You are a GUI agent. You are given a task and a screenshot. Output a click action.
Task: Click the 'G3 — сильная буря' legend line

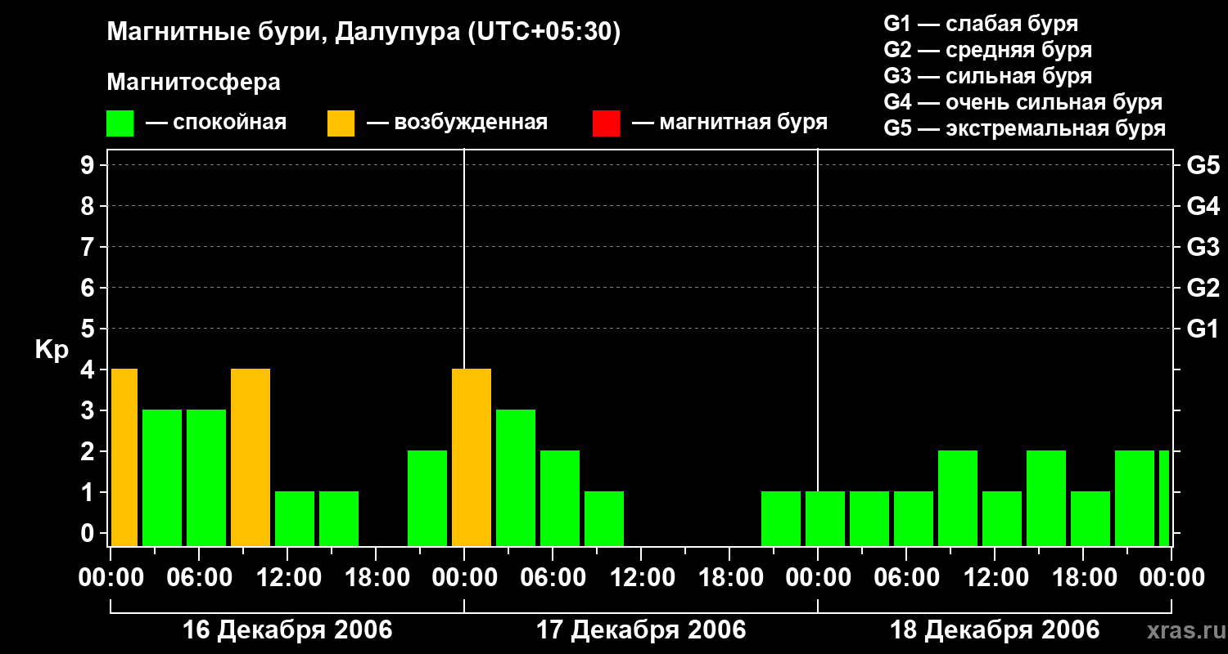[988, 76]
